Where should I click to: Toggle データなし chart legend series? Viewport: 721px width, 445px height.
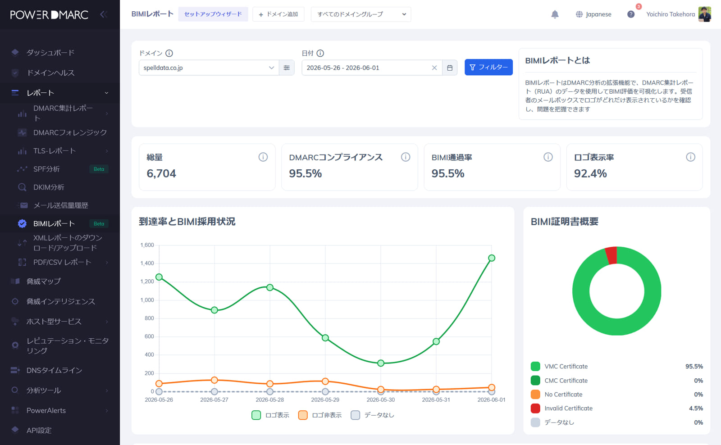pyautogui.click(x=372, y=415)
